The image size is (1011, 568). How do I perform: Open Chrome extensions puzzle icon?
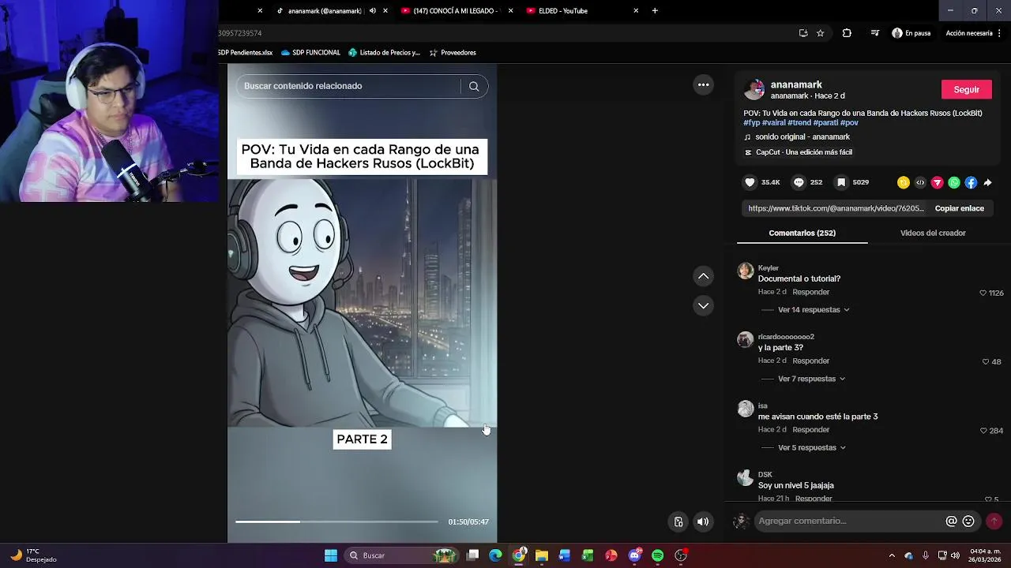[x=847, y=33]
